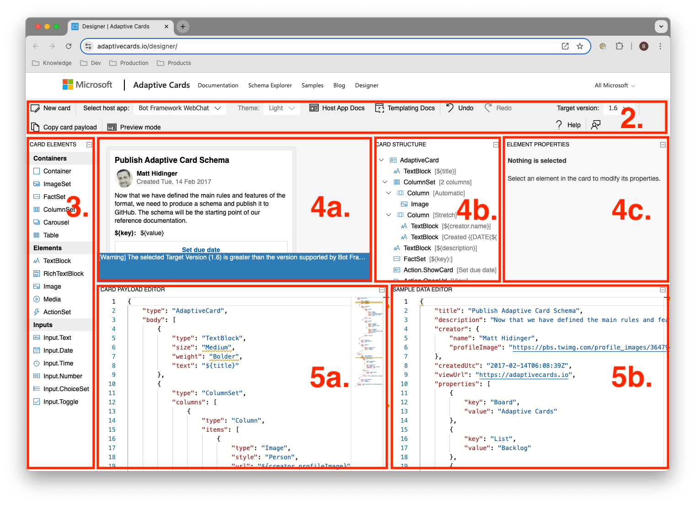The width and height of the screenshot is (696, 505).
Task: Reload the page in the browser
Action: coord(69,46)
